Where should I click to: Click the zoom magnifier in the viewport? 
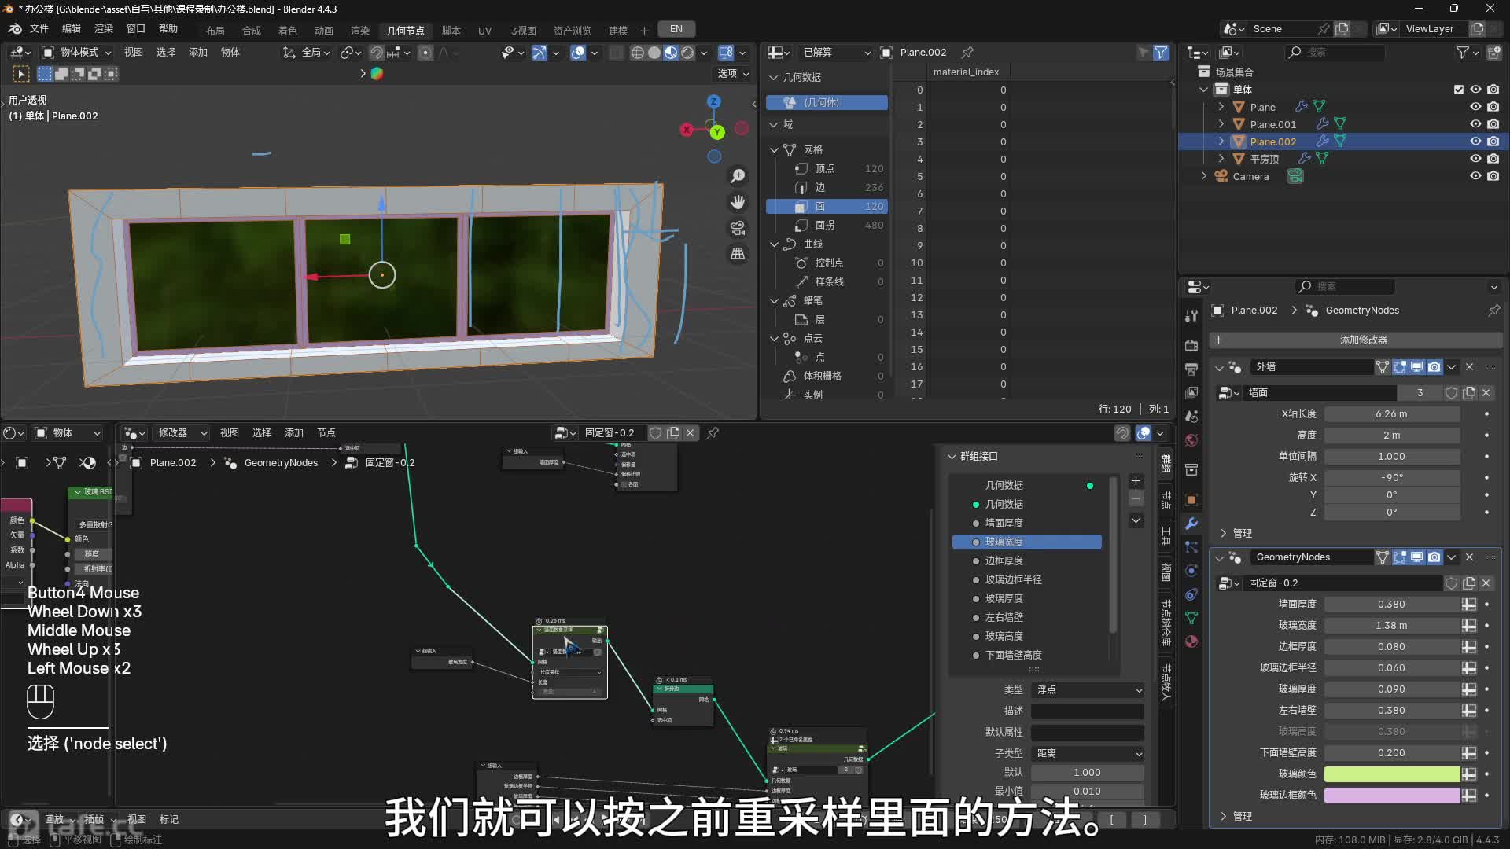[x=738, y=176]
